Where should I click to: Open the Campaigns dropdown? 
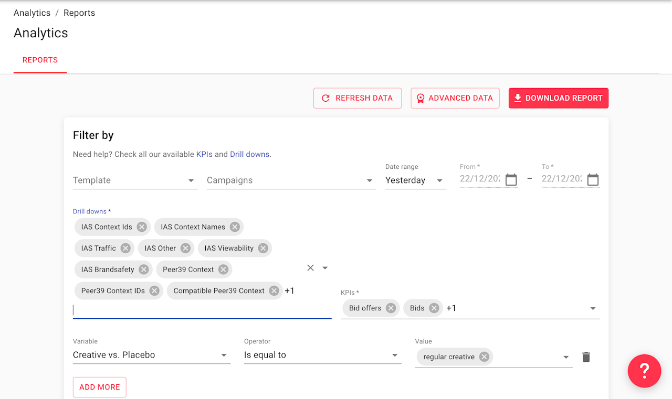pyautogui.click(x=370, y=181)
